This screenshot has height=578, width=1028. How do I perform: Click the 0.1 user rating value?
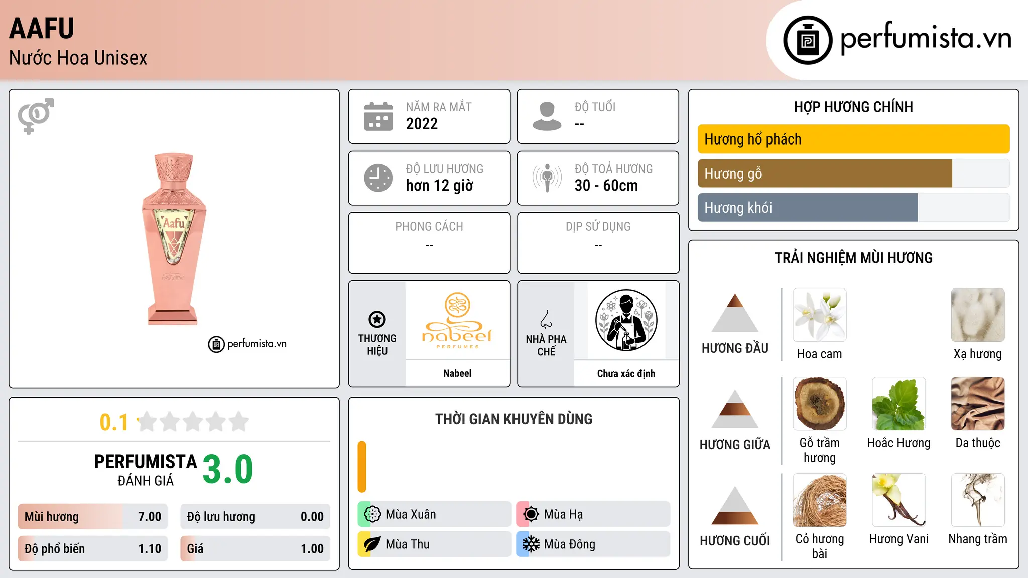pos(114,422)
